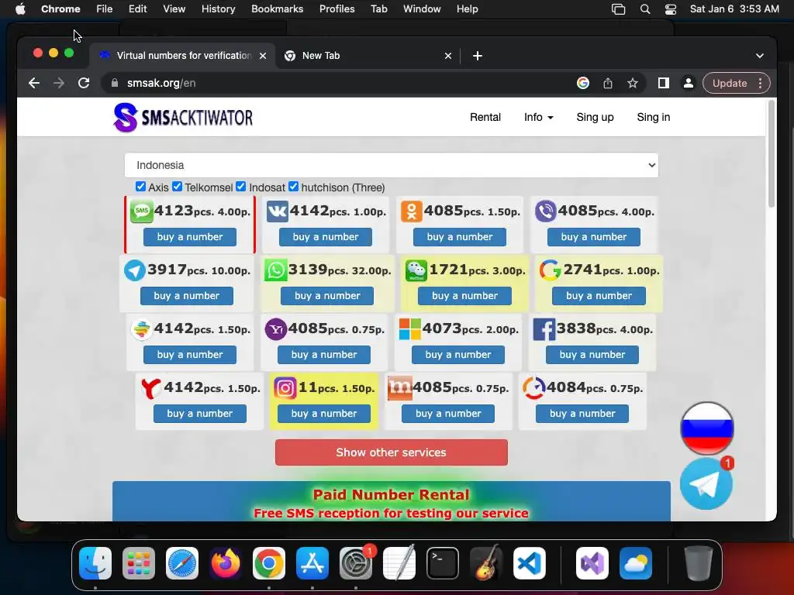Image resolution: width=794 pixels, height=595 pixels.
Task: Click the share page icon
Action: point(608,83)
